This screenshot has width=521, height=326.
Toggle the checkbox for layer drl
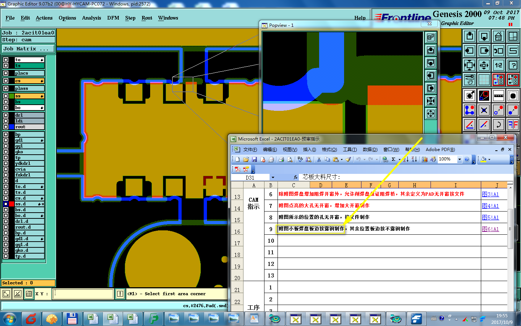(6, 115)
